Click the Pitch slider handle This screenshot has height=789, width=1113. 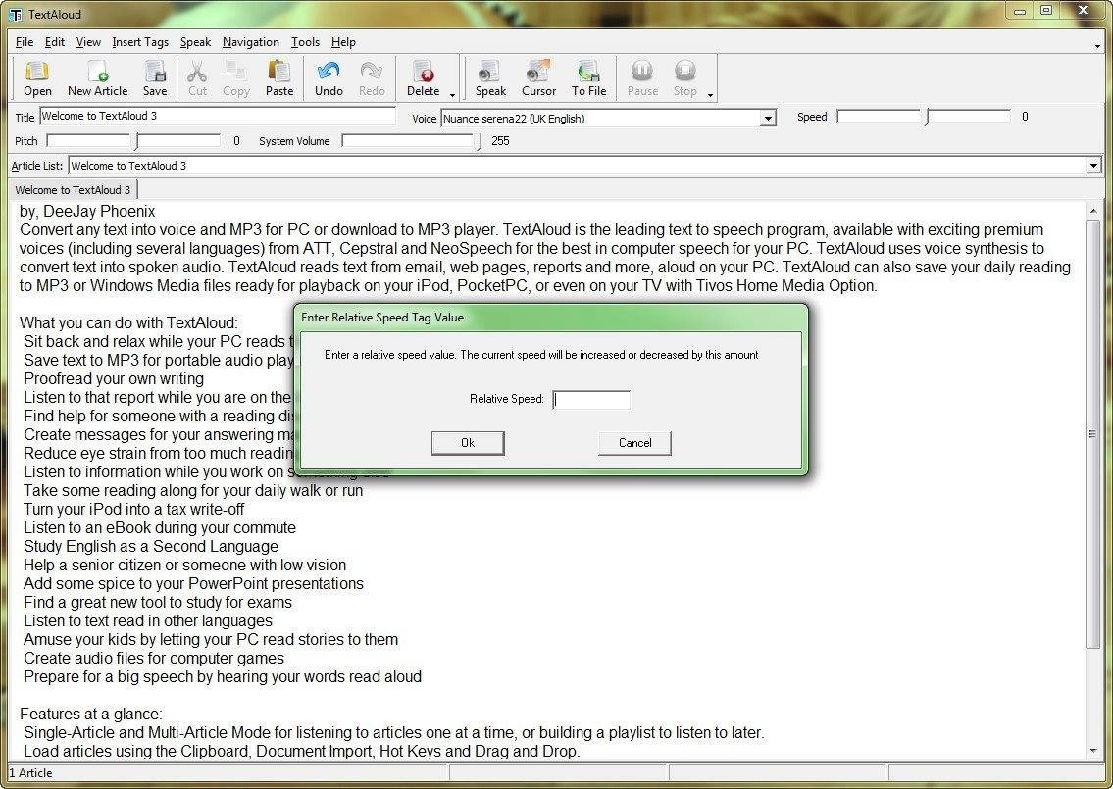134,141
